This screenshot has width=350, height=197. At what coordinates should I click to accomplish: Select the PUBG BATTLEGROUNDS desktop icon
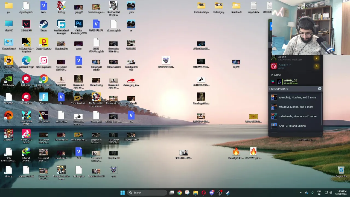point(8,155)
